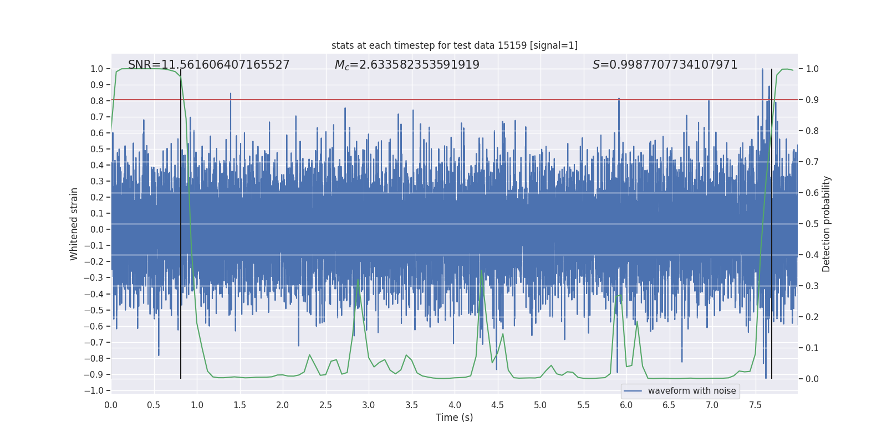
Task: Click the red horizontal threshold line
Action: click(455, 100)
